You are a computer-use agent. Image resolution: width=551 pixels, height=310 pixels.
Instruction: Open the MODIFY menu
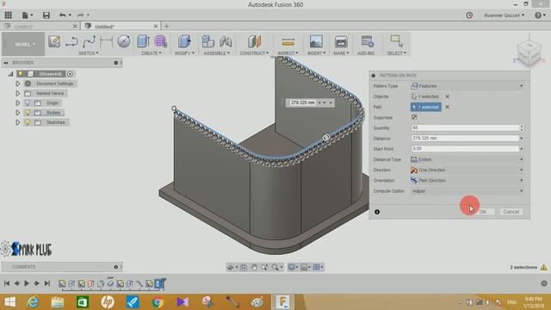tap(184, 53)
